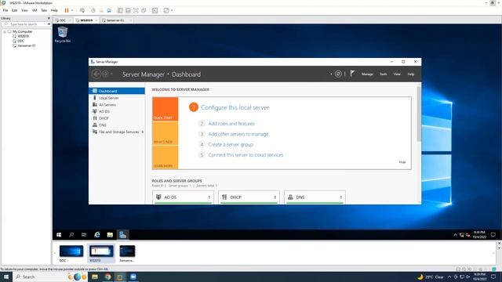Click Add other servers to manage

(238, 134)
